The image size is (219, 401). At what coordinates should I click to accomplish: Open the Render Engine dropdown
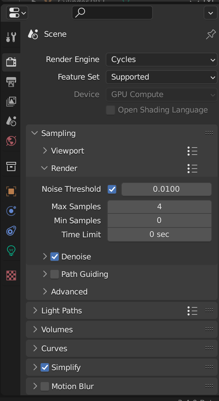pyautogui.click(x=161, y=60)
